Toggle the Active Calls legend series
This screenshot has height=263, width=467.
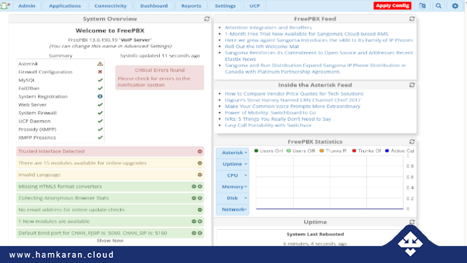399,151
